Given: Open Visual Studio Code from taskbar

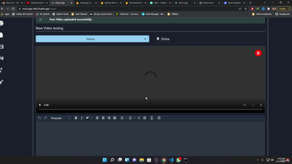Looking at the screenshot, I should [171, 160].
